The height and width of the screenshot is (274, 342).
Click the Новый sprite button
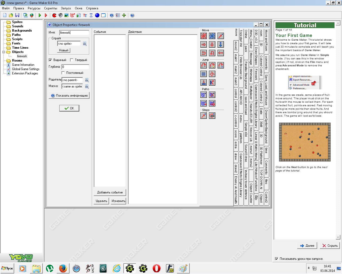coord(64,50)
